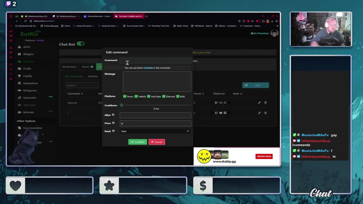363x204 pixels.
Task: Open the Interaction music section
Action: (29, 98)
